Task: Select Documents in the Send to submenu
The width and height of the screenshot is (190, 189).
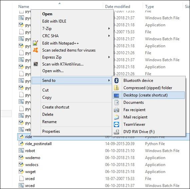Action: click(133, 102)
